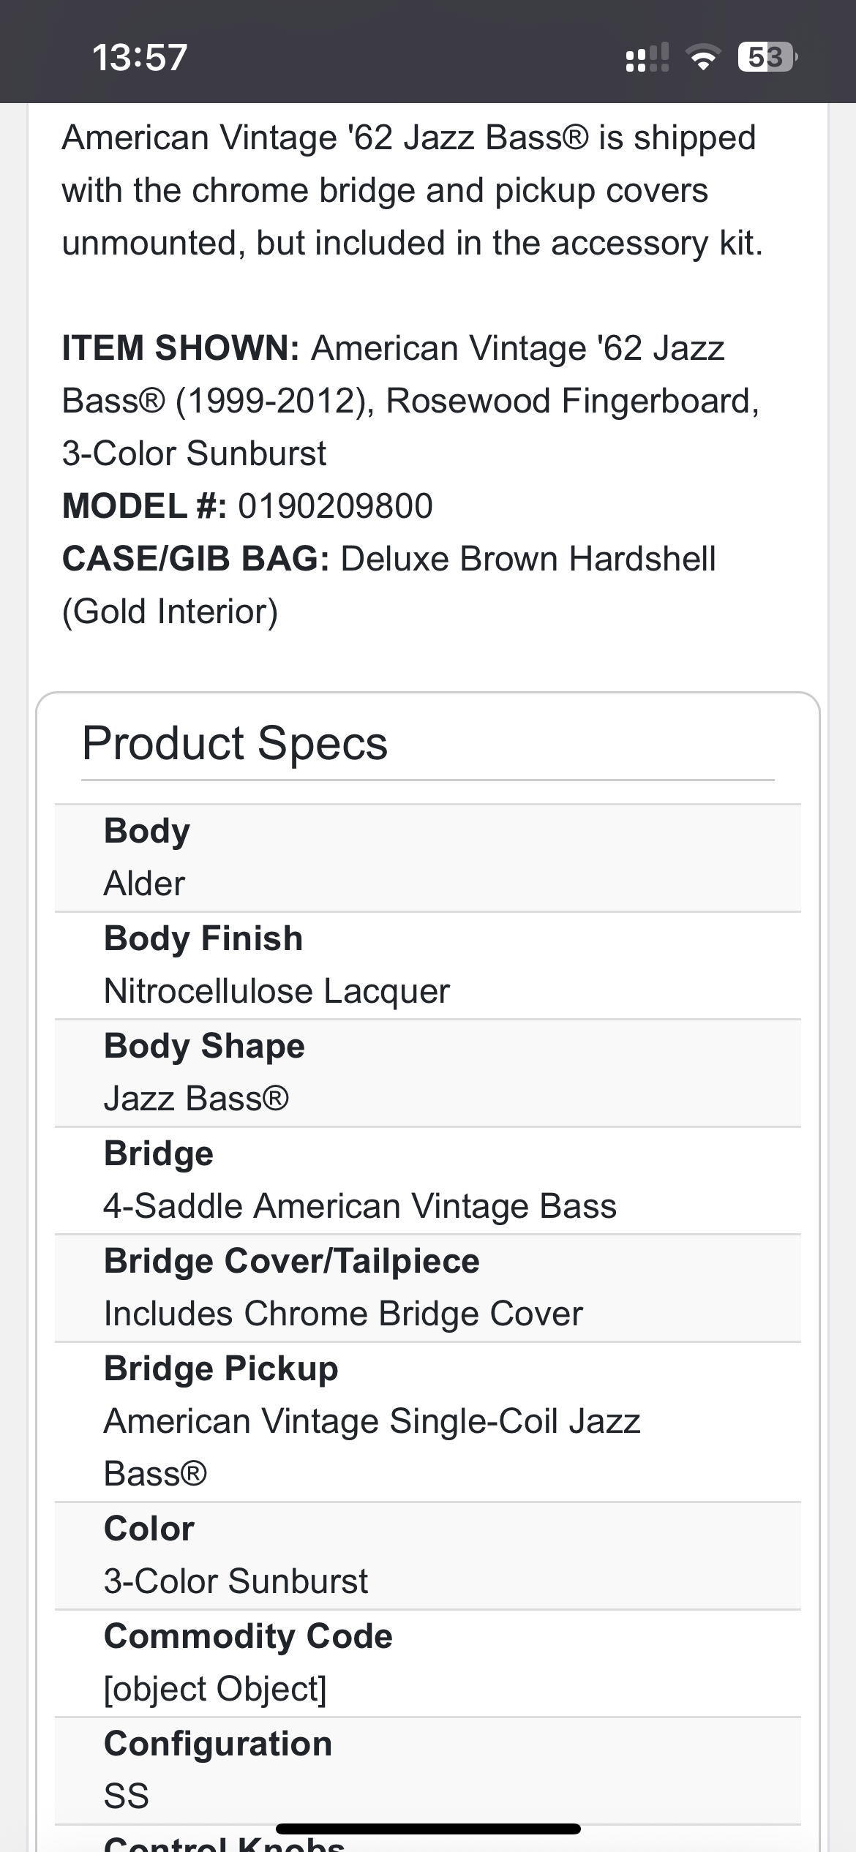Select the Body spec label
Image resolution: width=856 pixels, height=1852 pixels.
pyautogui.click(x=146, y=831)
